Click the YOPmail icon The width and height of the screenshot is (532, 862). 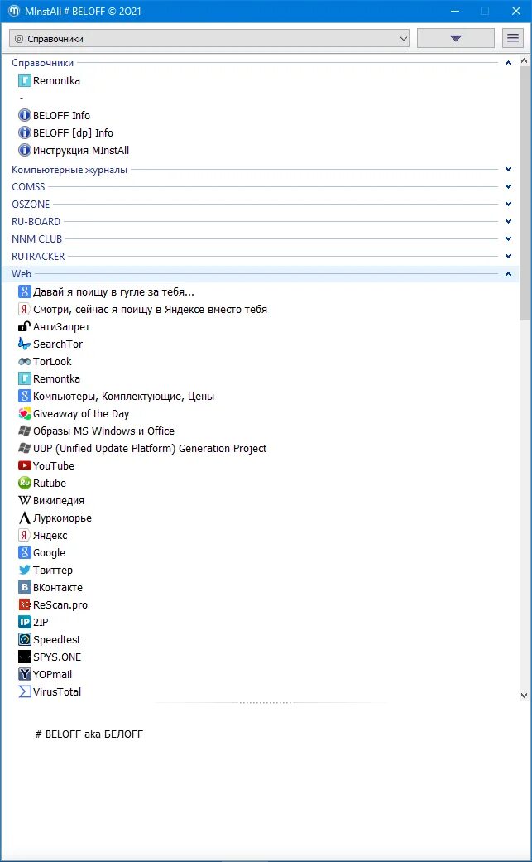(25, 675)
